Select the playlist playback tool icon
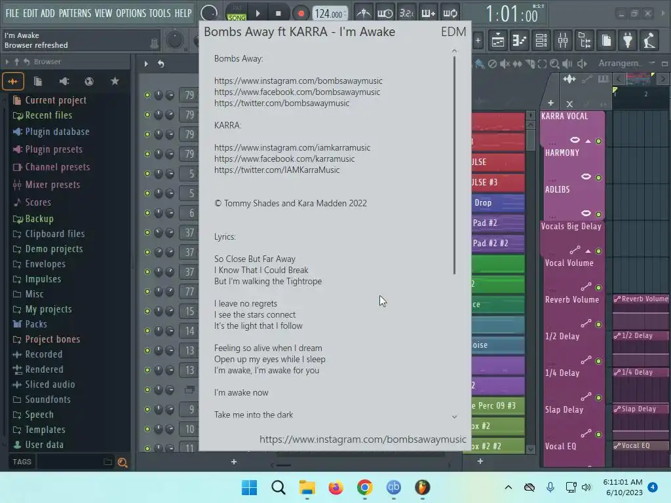This screenshot has height=503, width=671. 567,64
